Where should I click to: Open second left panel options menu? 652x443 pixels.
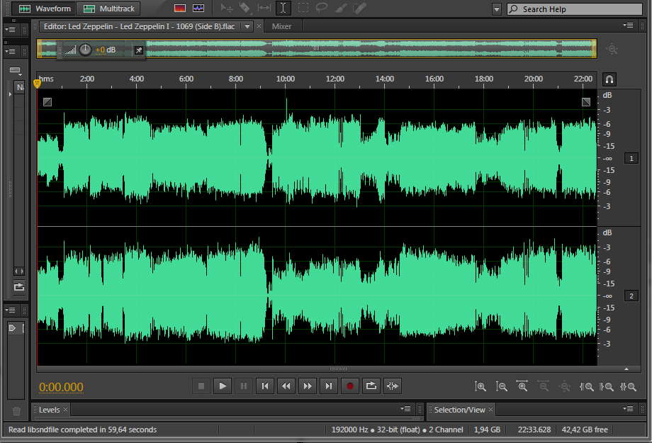10,51
